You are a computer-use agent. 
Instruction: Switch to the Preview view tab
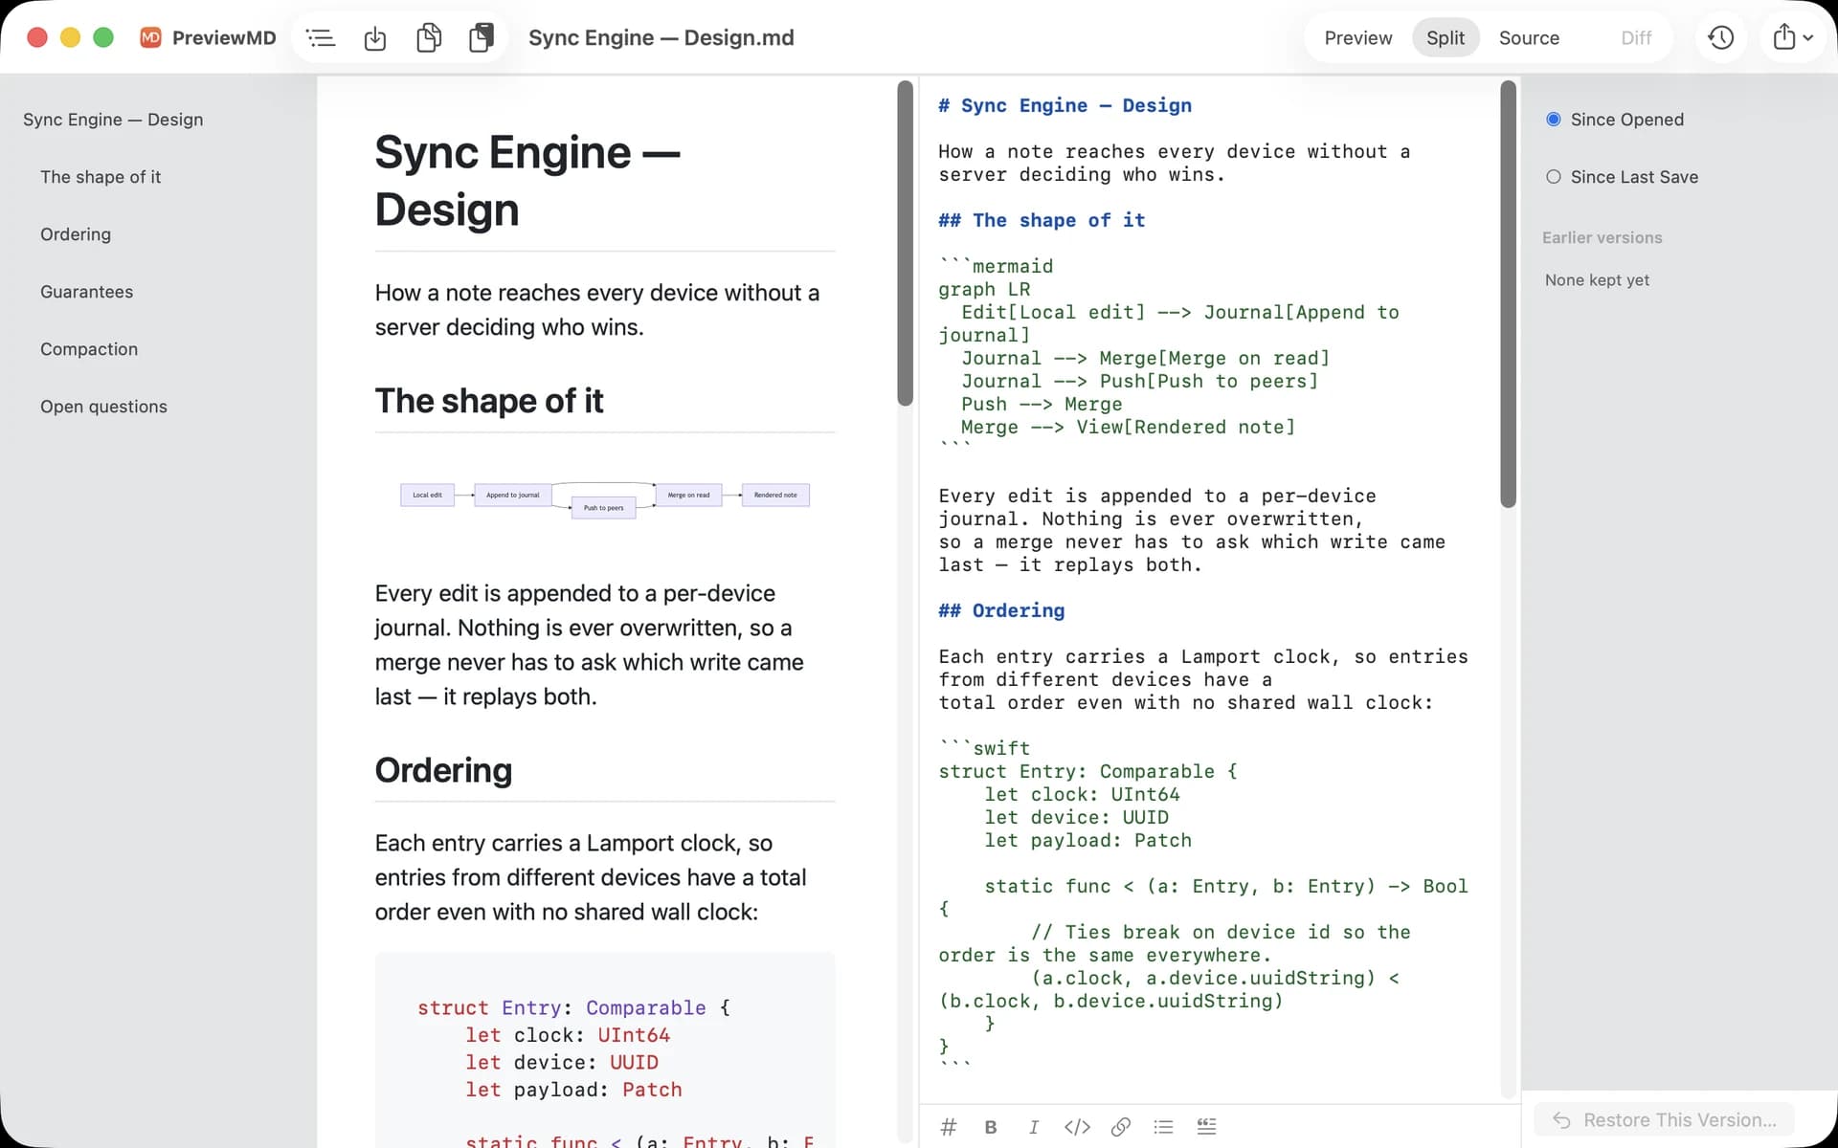tap(1357, 38)
